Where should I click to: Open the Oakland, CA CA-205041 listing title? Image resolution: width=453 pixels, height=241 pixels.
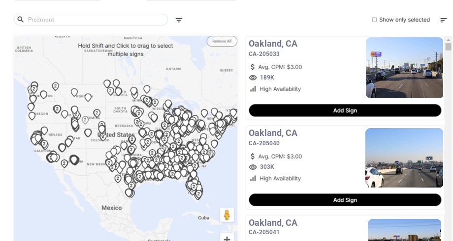coord(273,222)
